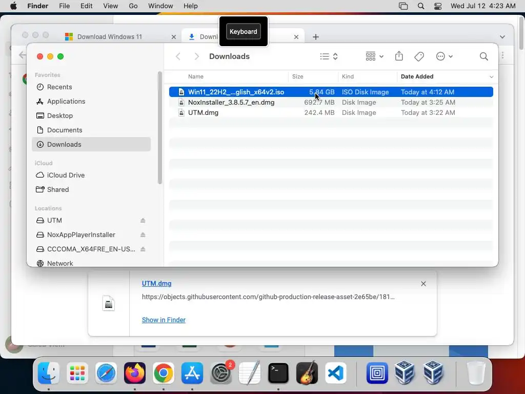The image size is (525, 394).
Task: Open Control Center in menu bar
Action: 438,6
